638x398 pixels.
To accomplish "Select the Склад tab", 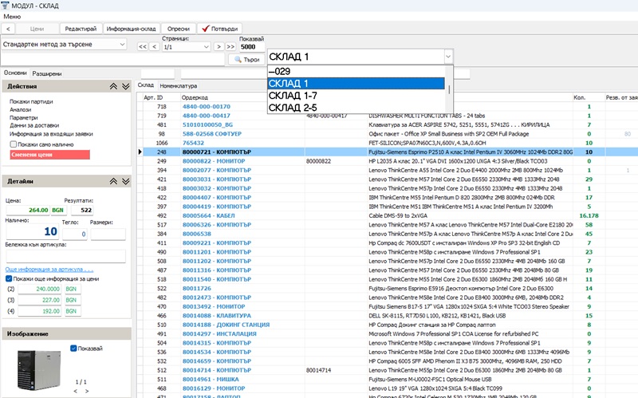I will coord(146,85).
